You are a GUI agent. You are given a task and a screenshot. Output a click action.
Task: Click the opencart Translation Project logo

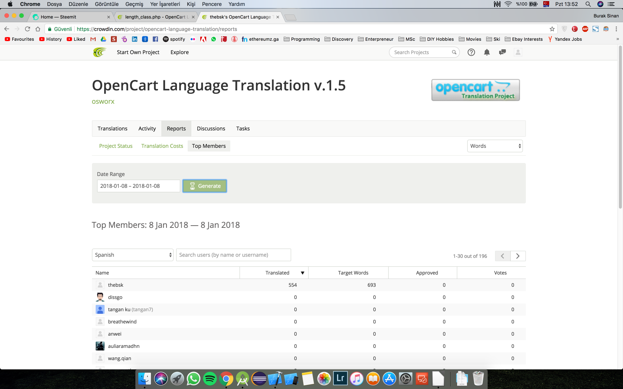(x=475, y=90)
